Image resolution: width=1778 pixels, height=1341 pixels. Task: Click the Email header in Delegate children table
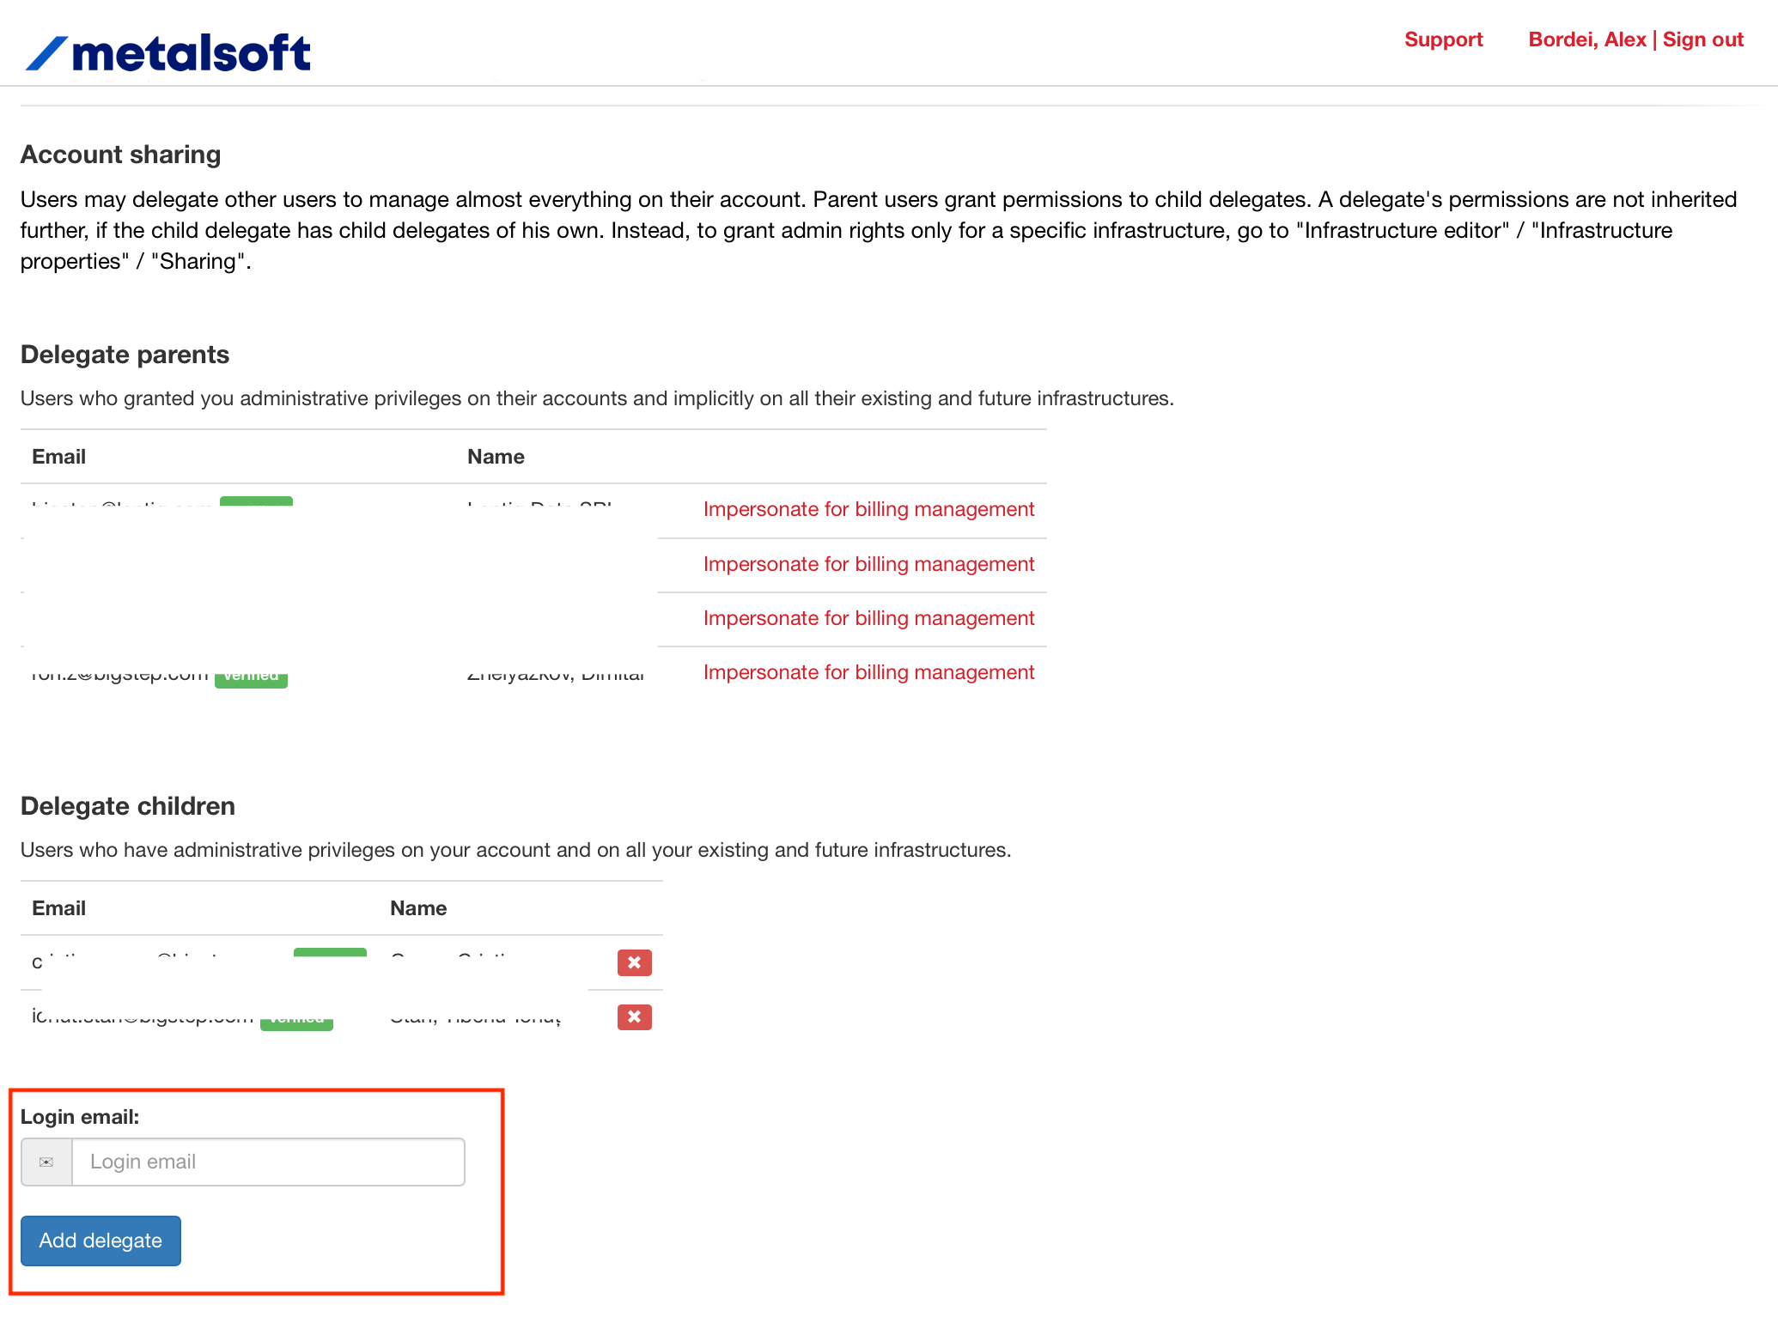58,908
